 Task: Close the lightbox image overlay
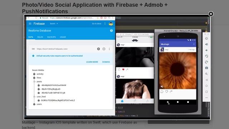[x=211, y=14]
